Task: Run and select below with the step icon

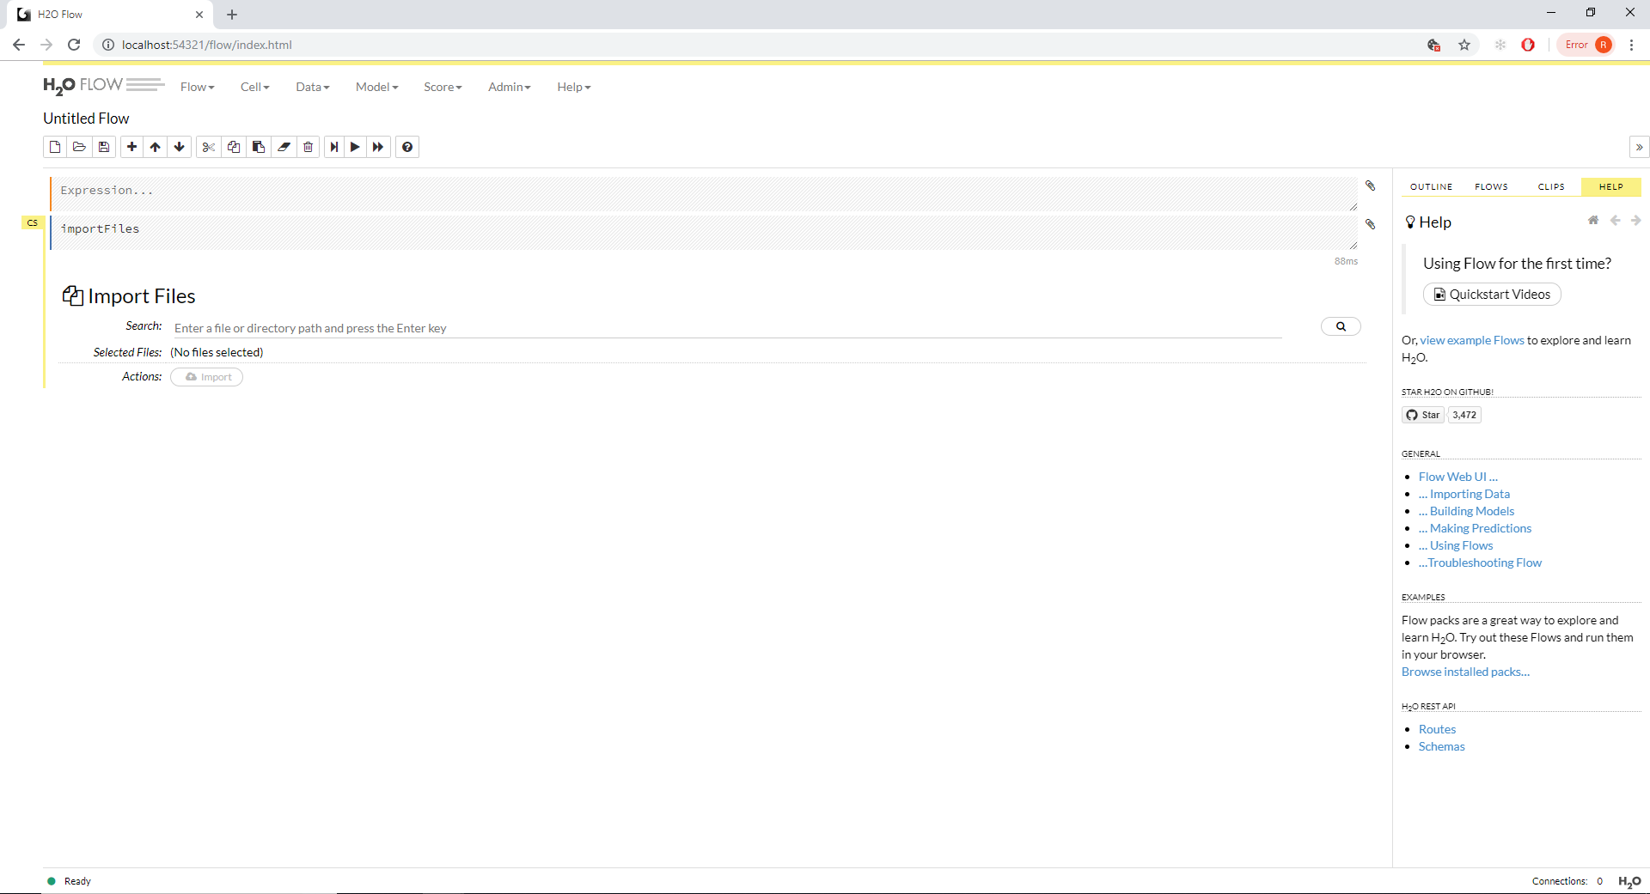Action: coord(334,147)
